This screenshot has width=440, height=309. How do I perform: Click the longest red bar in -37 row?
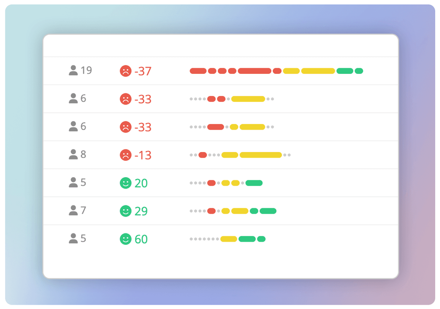click(x=254, y=71)
